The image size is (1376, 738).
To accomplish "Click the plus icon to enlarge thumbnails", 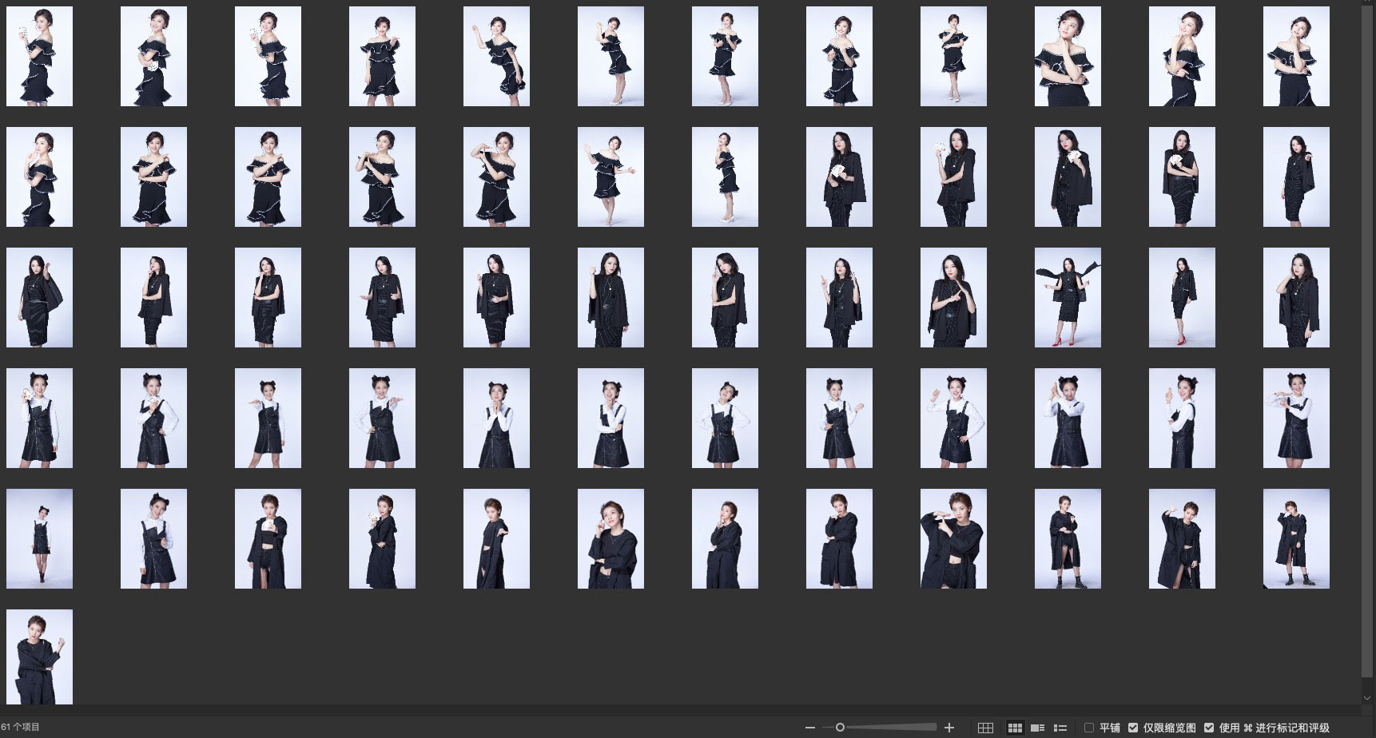I will click(x=949, y=728).
